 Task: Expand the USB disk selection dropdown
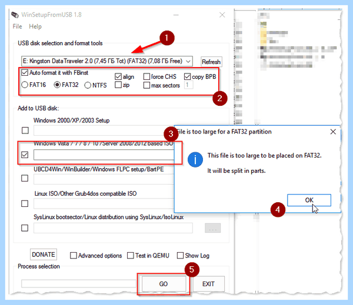pos(188,61)
